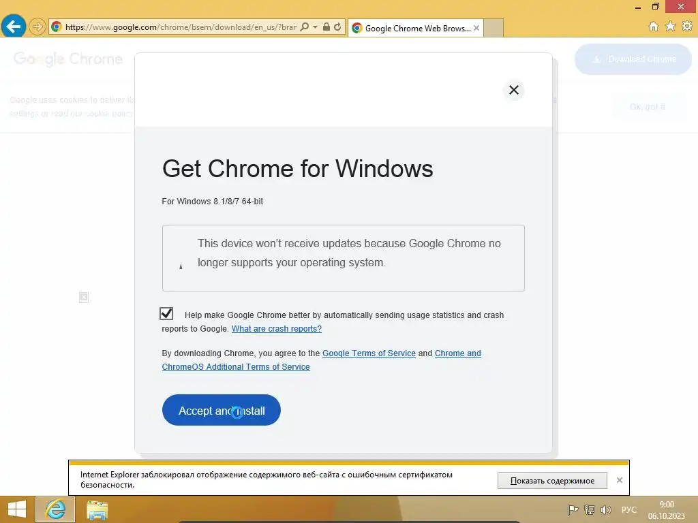
Task: Click the warning icon in the notice box
Action: click(181, 266)
